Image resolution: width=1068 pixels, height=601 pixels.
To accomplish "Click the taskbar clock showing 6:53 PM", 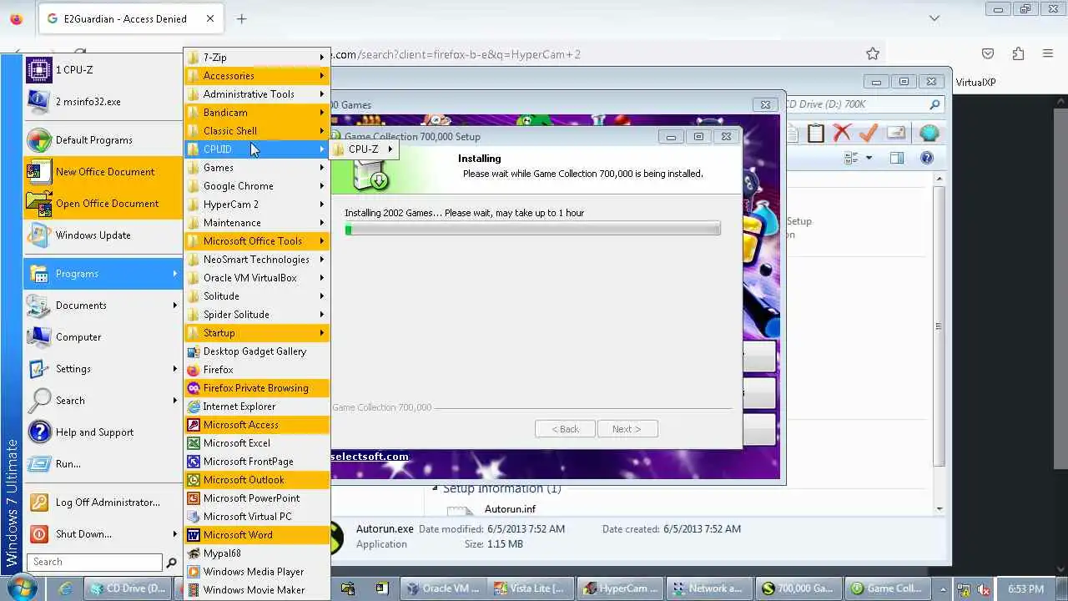I will point(1025,588).
